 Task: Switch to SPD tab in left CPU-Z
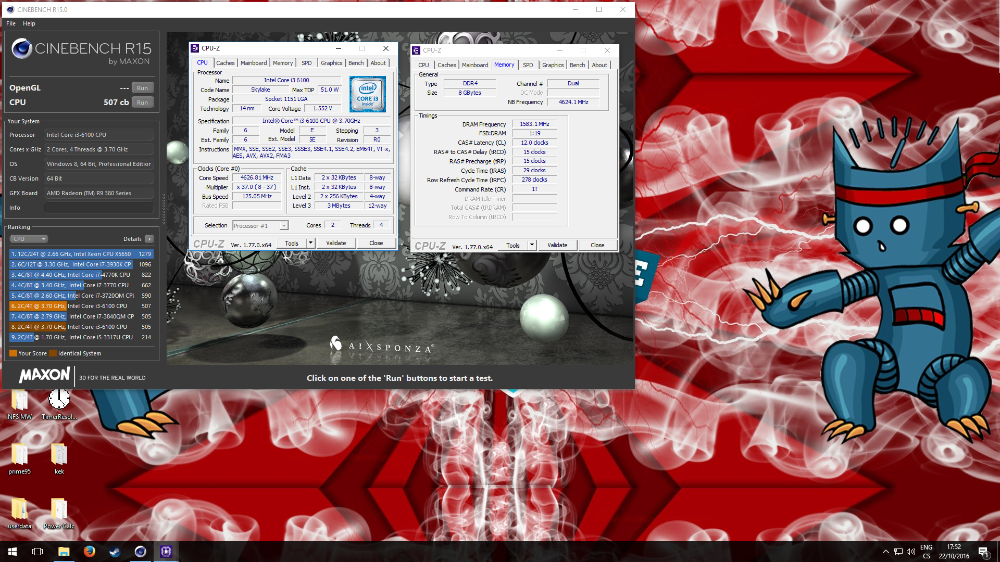pos(307,63)
